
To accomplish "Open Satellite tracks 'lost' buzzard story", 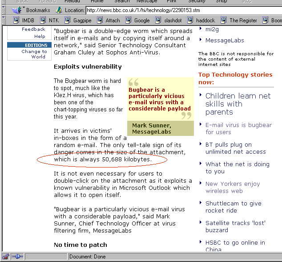I will pos(235,227).
